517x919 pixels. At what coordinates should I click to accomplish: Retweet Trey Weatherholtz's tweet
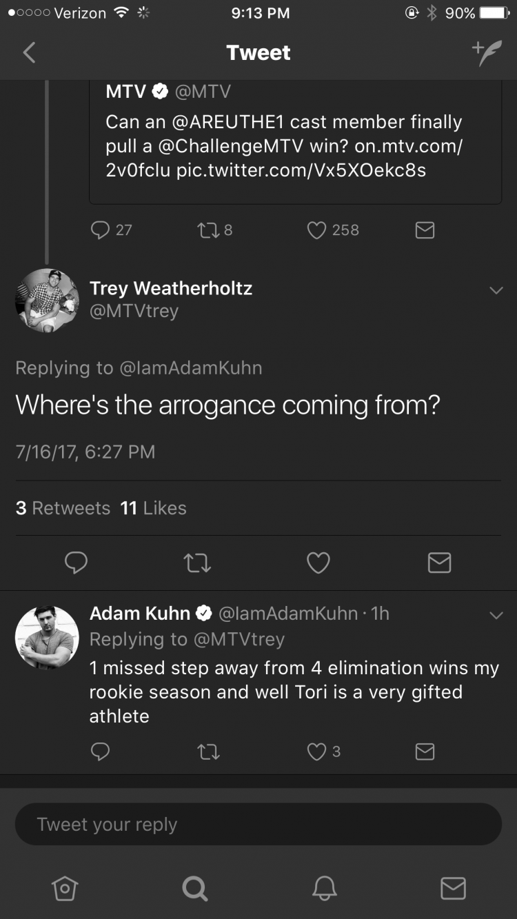click(197, 563)
